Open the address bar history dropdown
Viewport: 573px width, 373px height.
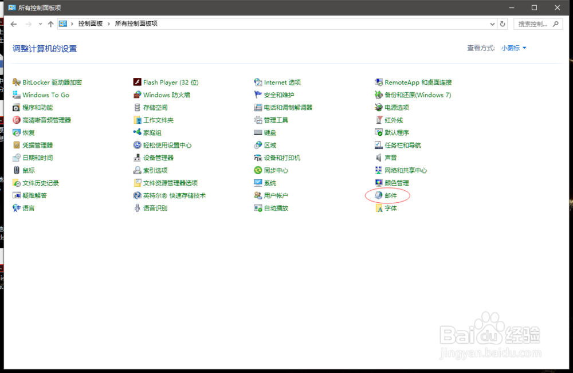(x=492, y=23)
